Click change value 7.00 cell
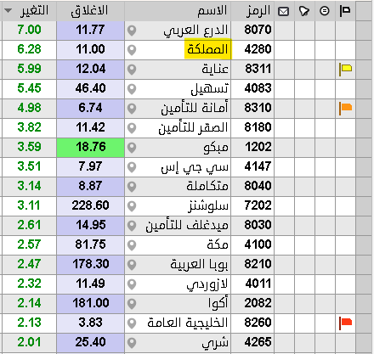Viewport: 374px width, 354px height. 29,31
